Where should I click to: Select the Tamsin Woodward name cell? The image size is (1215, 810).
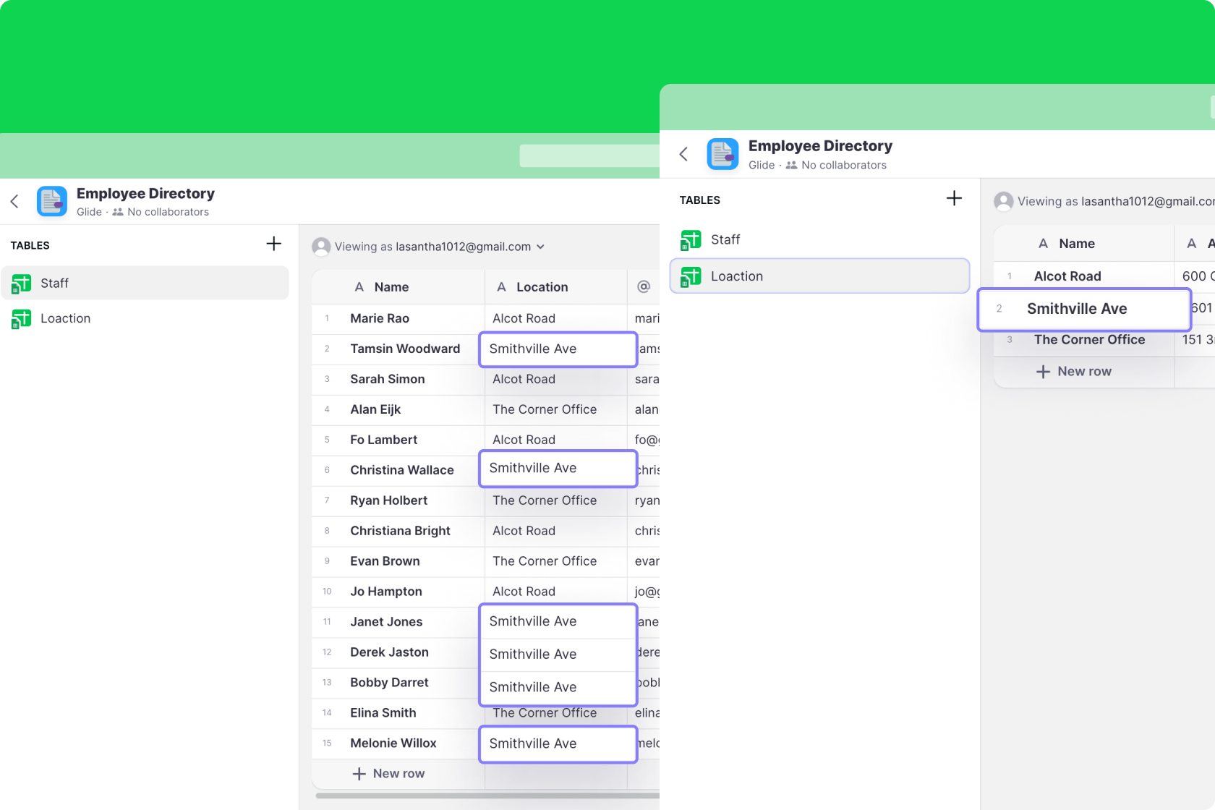point(404,349)
